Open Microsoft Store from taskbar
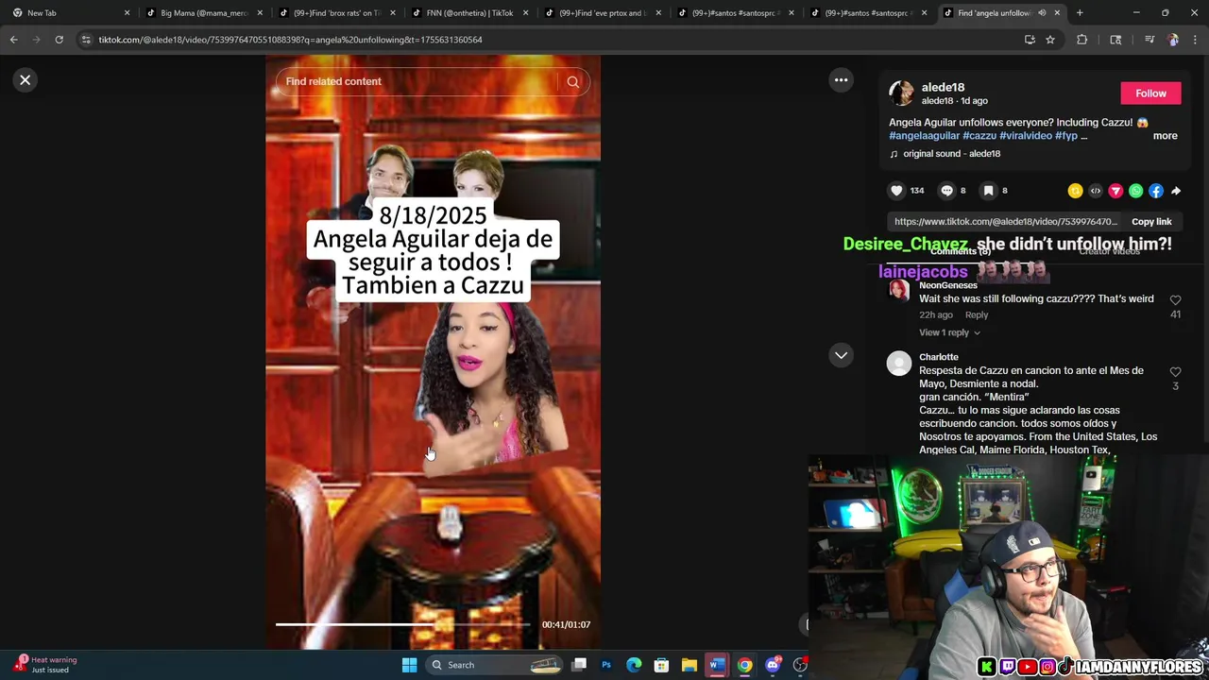Screen dimensions: 1209x680 (x=661, y=665)
